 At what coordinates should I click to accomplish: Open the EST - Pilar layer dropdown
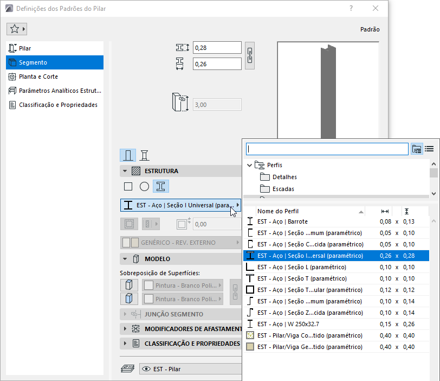coord(191,369)
